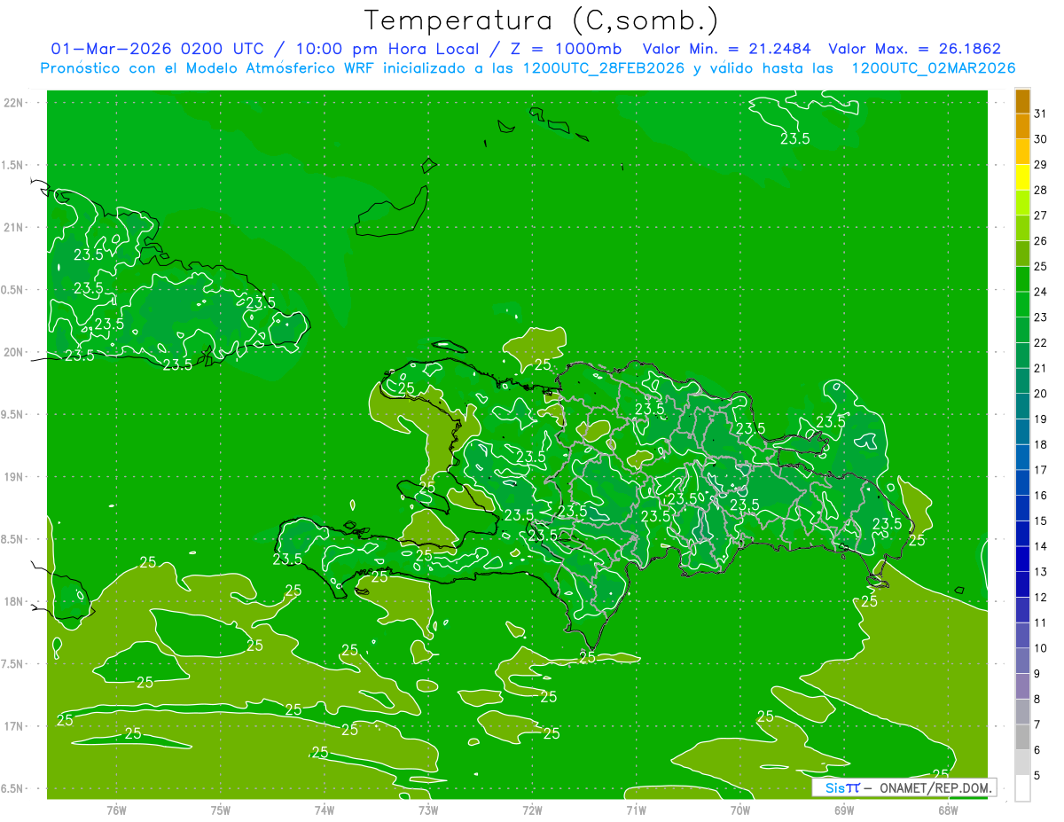
Task: Click legend value 21 on color scale
Action: [1041, 368]
